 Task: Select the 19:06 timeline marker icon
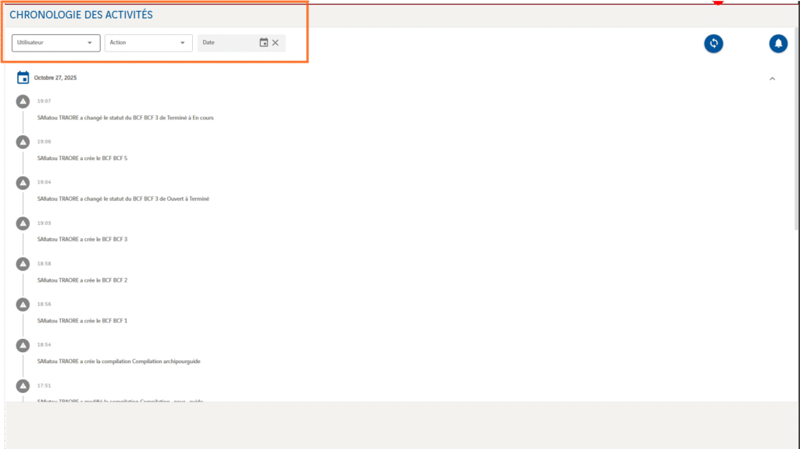tap(23, 142)
